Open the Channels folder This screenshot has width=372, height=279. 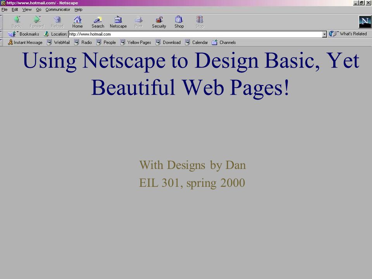pos(224,43)
